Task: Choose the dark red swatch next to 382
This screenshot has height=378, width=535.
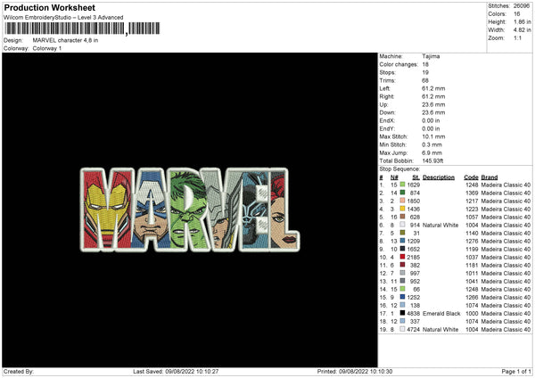Action: tap(403, 265)
